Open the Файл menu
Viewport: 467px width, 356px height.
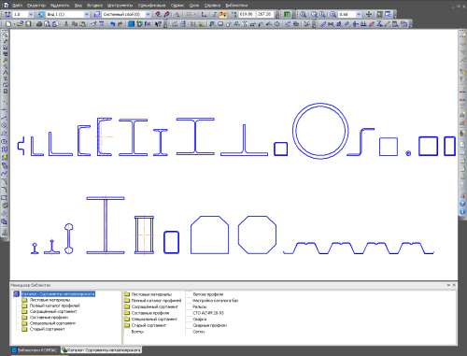(x=18, y=6)
